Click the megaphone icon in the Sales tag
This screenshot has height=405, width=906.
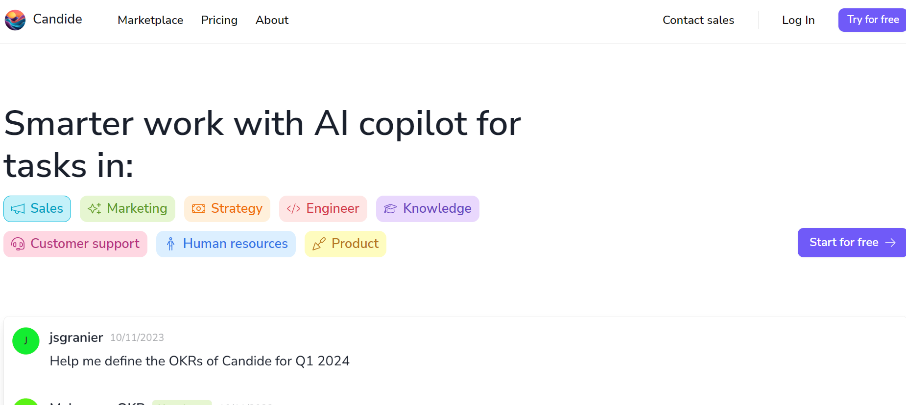click(x=18, y=208)
